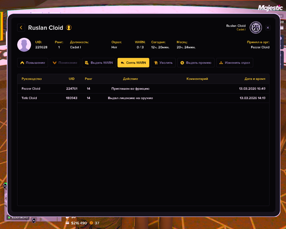Click the Ruslan Cloid page title
Image resolution: width=286 pixels, height=229 pixels.
(x=46, y=27)
